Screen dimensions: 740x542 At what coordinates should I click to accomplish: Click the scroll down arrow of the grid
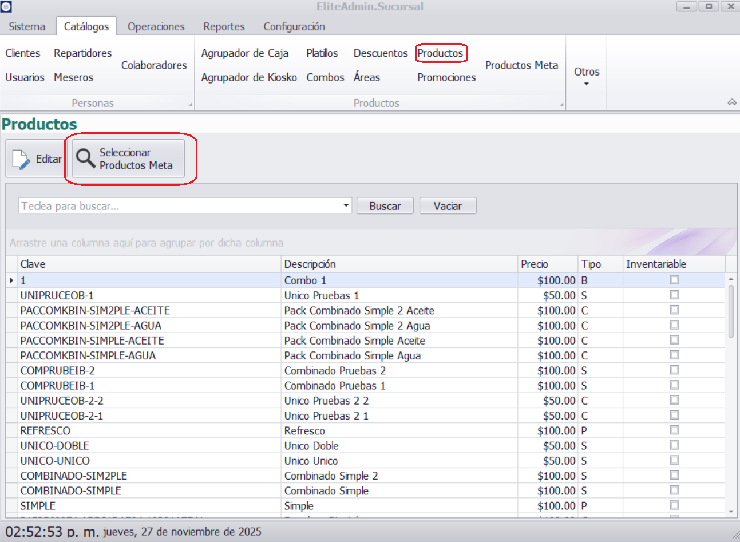pyautogui.click(x=731, y=511)
